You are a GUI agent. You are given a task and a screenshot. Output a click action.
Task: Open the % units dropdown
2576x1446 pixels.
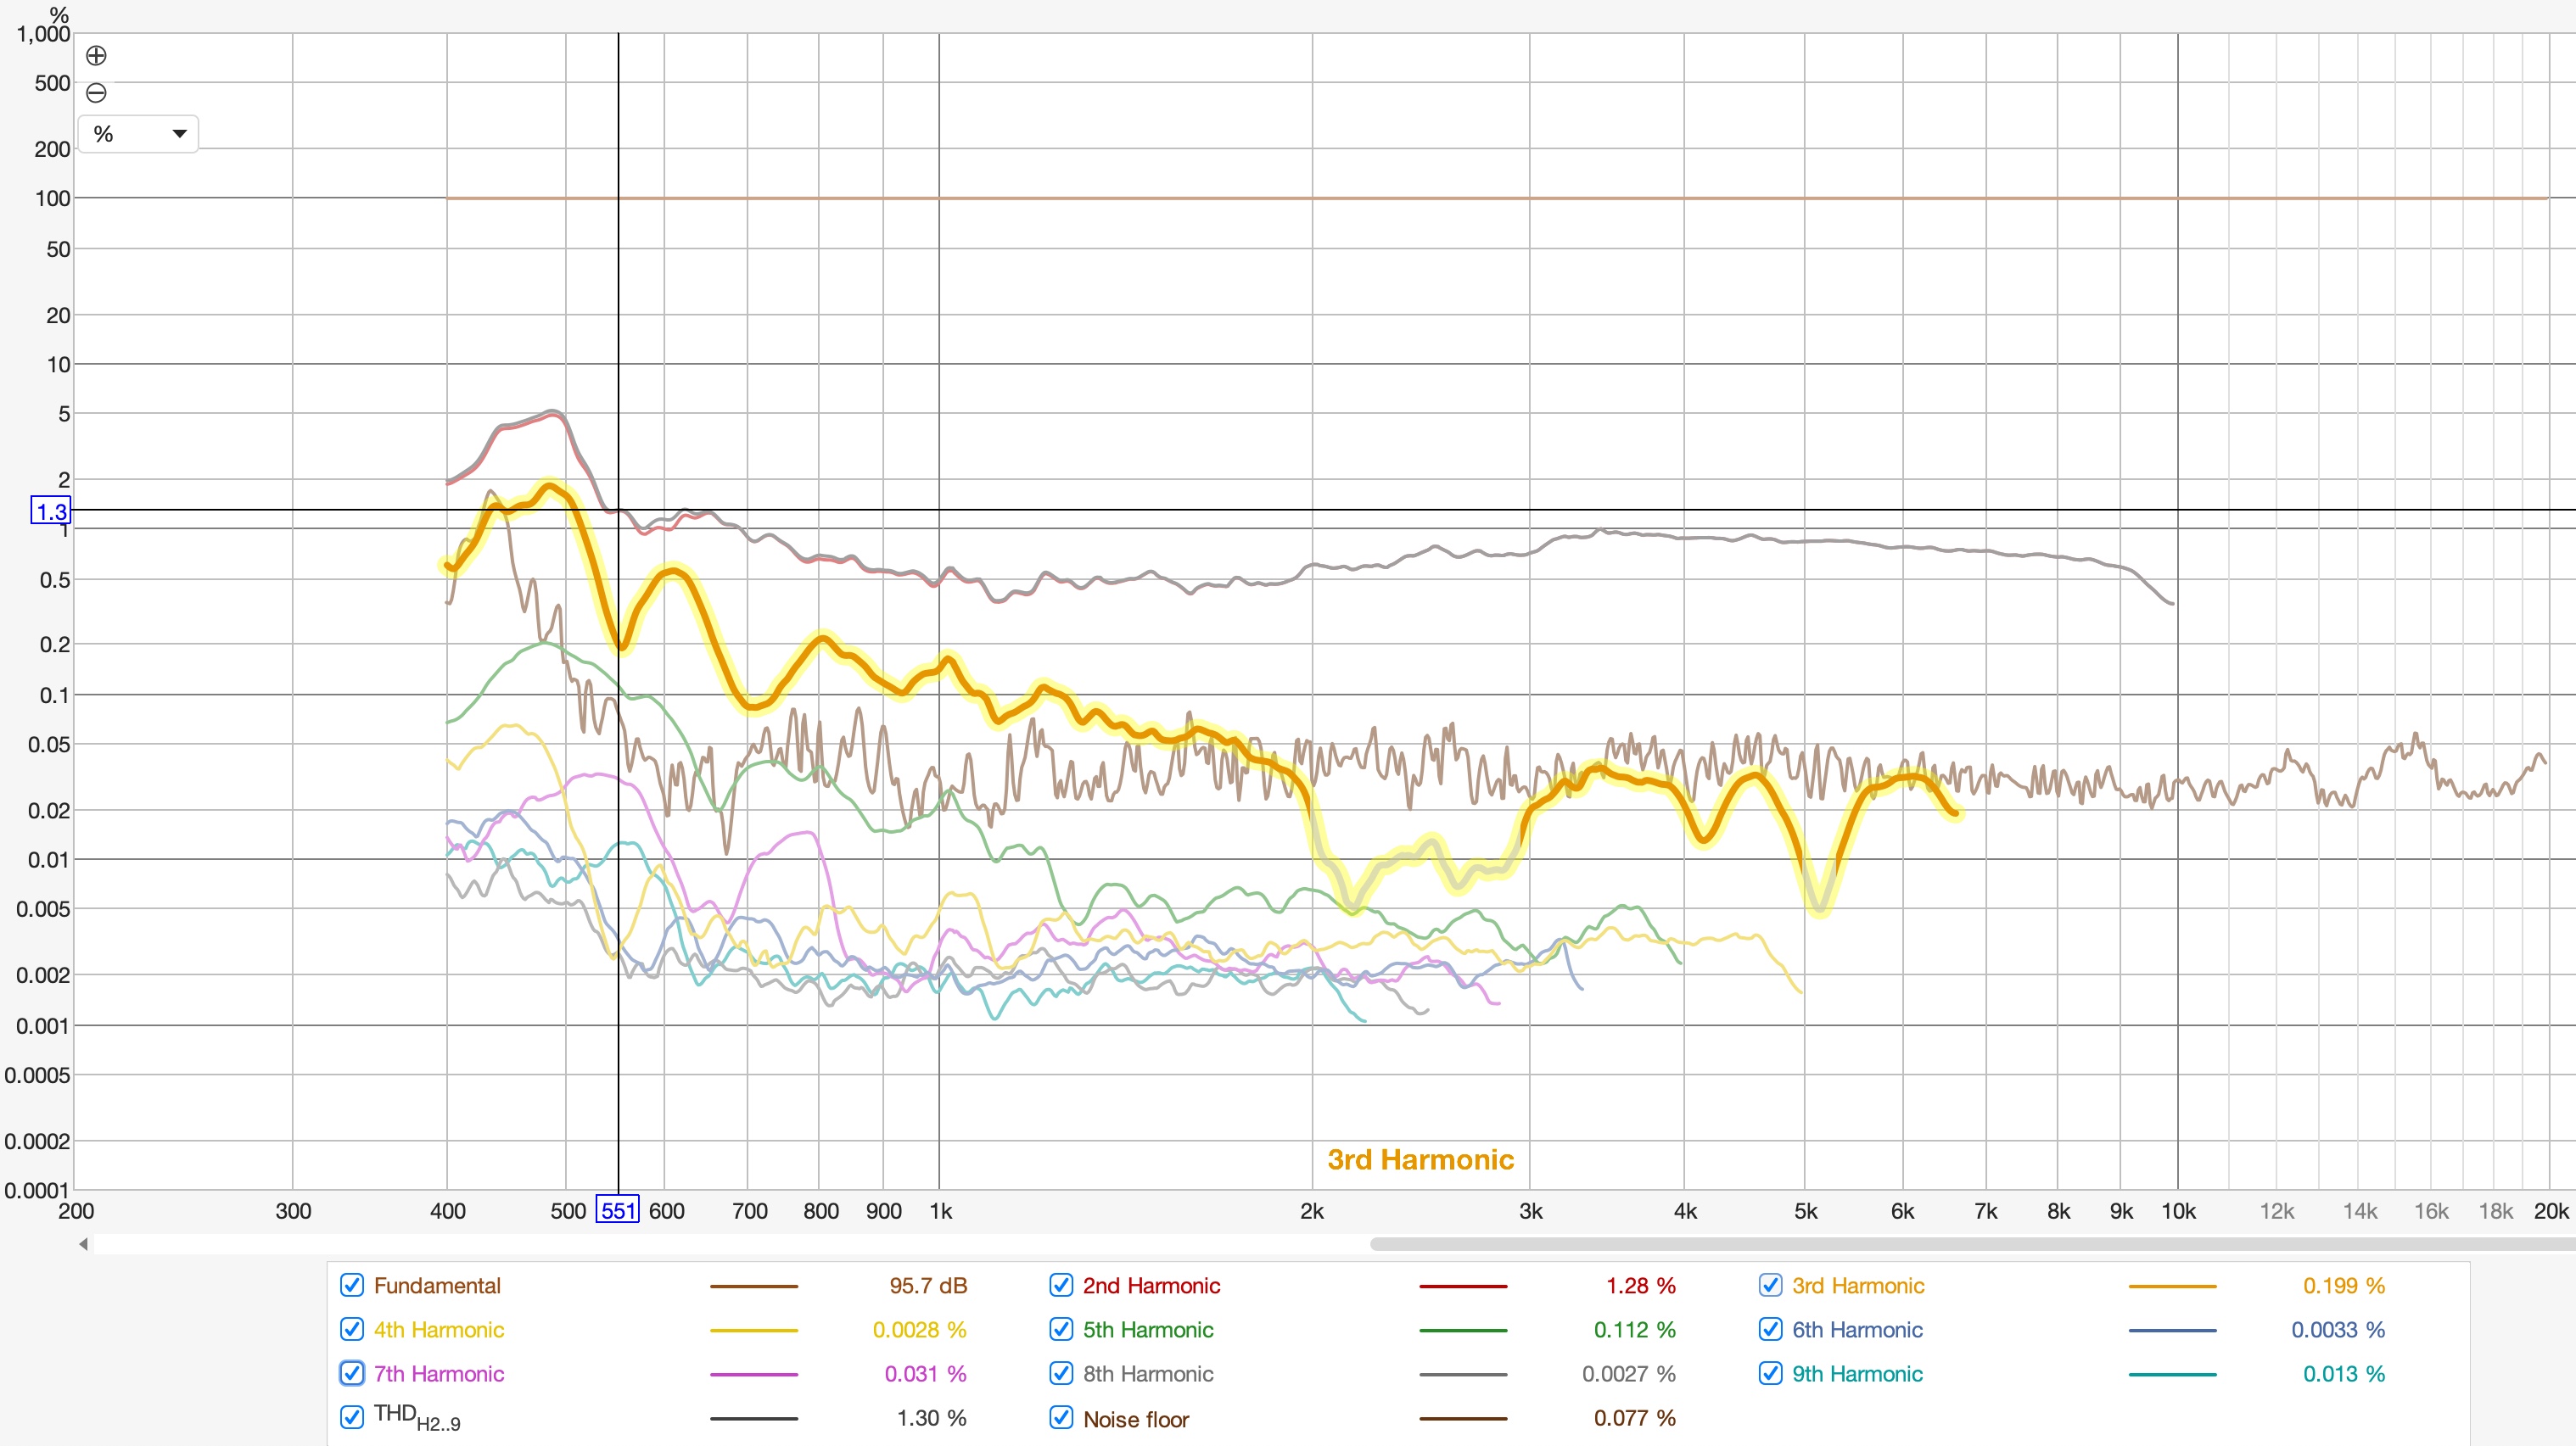coord(138,134)
